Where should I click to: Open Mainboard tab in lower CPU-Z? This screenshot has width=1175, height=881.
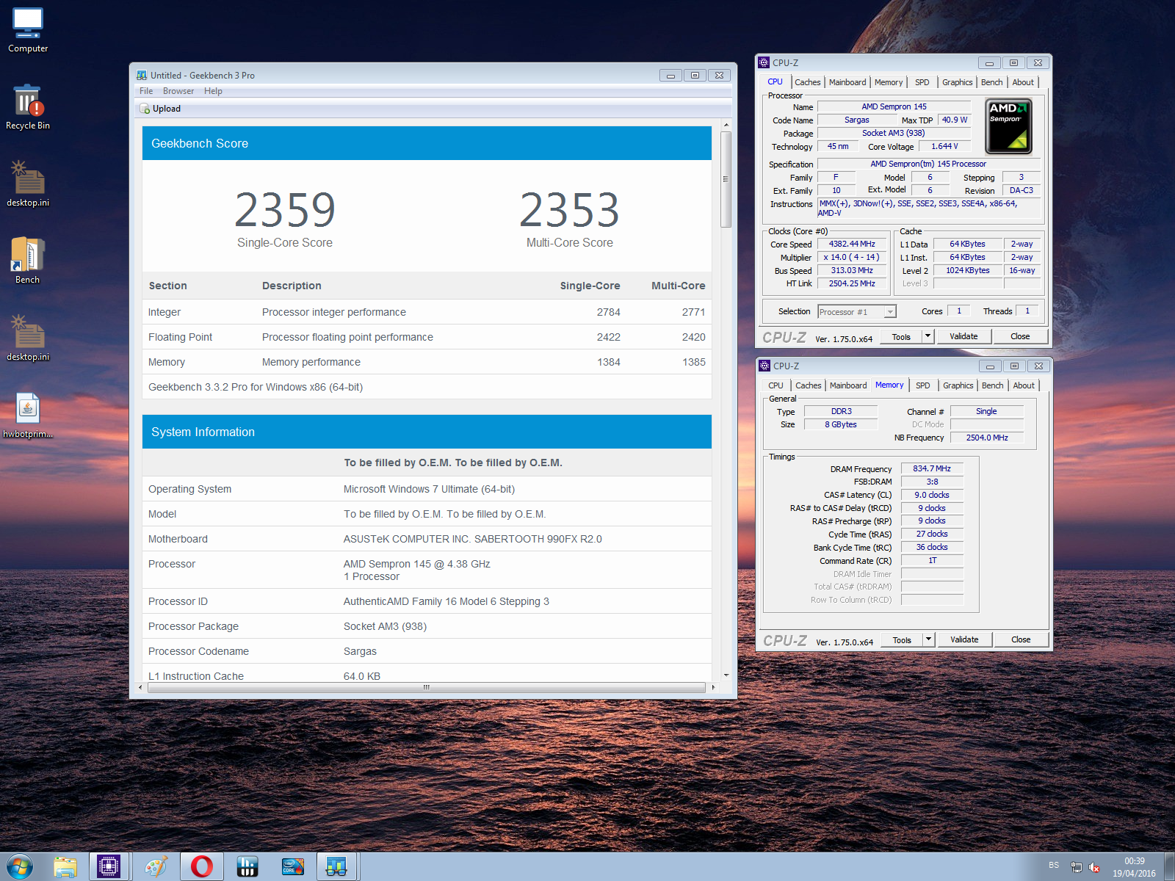click(848, 385)
